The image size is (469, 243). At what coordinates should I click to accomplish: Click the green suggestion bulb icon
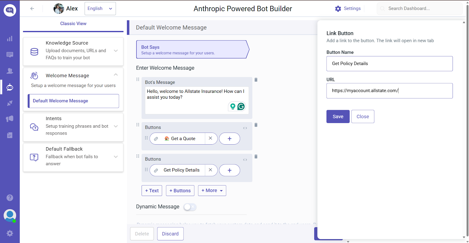(233, 107)
